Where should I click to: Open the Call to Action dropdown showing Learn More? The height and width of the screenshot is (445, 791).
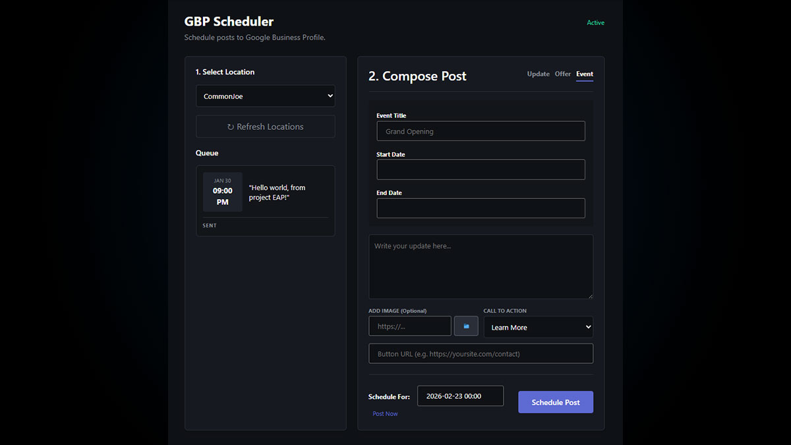[538, 326]
